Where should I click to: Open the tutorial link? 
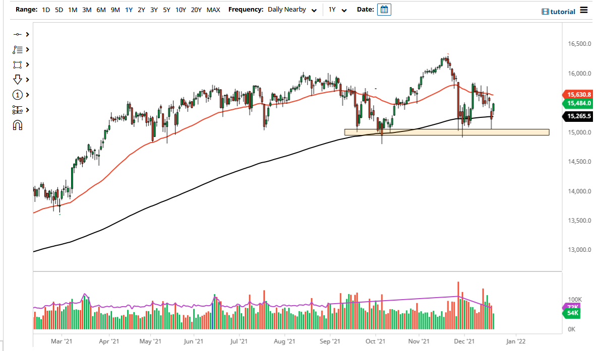point(558,11)
